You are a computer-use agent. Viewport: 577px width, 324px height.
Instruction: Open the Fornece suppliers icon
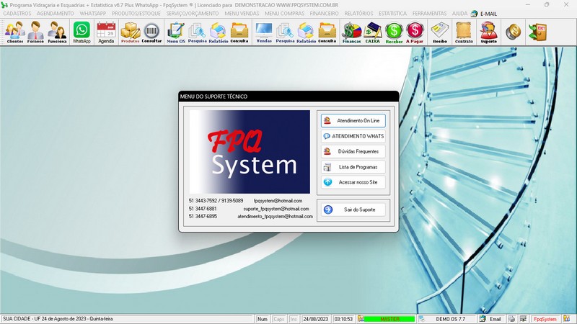[x=35, y=32]
